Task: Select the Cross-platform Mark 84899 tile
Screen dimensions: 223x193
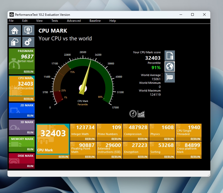Action: 189,148
